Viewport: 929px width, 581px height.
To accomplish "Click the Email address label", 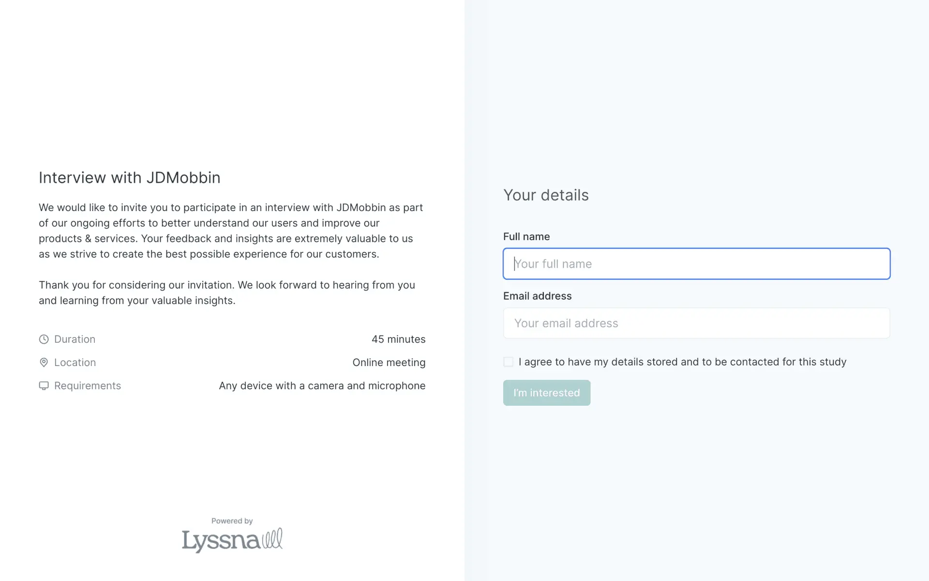I will tap(537, 296).
